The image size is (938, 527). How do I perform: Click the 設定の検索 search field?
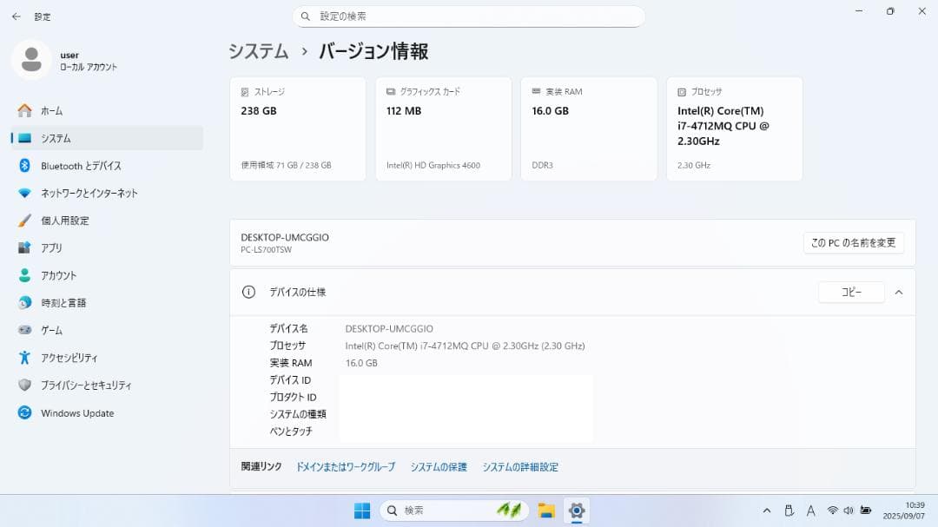469,16
